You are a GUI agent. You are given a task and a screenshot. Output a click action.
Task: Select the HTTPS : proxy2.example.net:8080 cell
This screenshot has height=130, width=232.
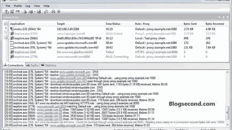[156, 52]
